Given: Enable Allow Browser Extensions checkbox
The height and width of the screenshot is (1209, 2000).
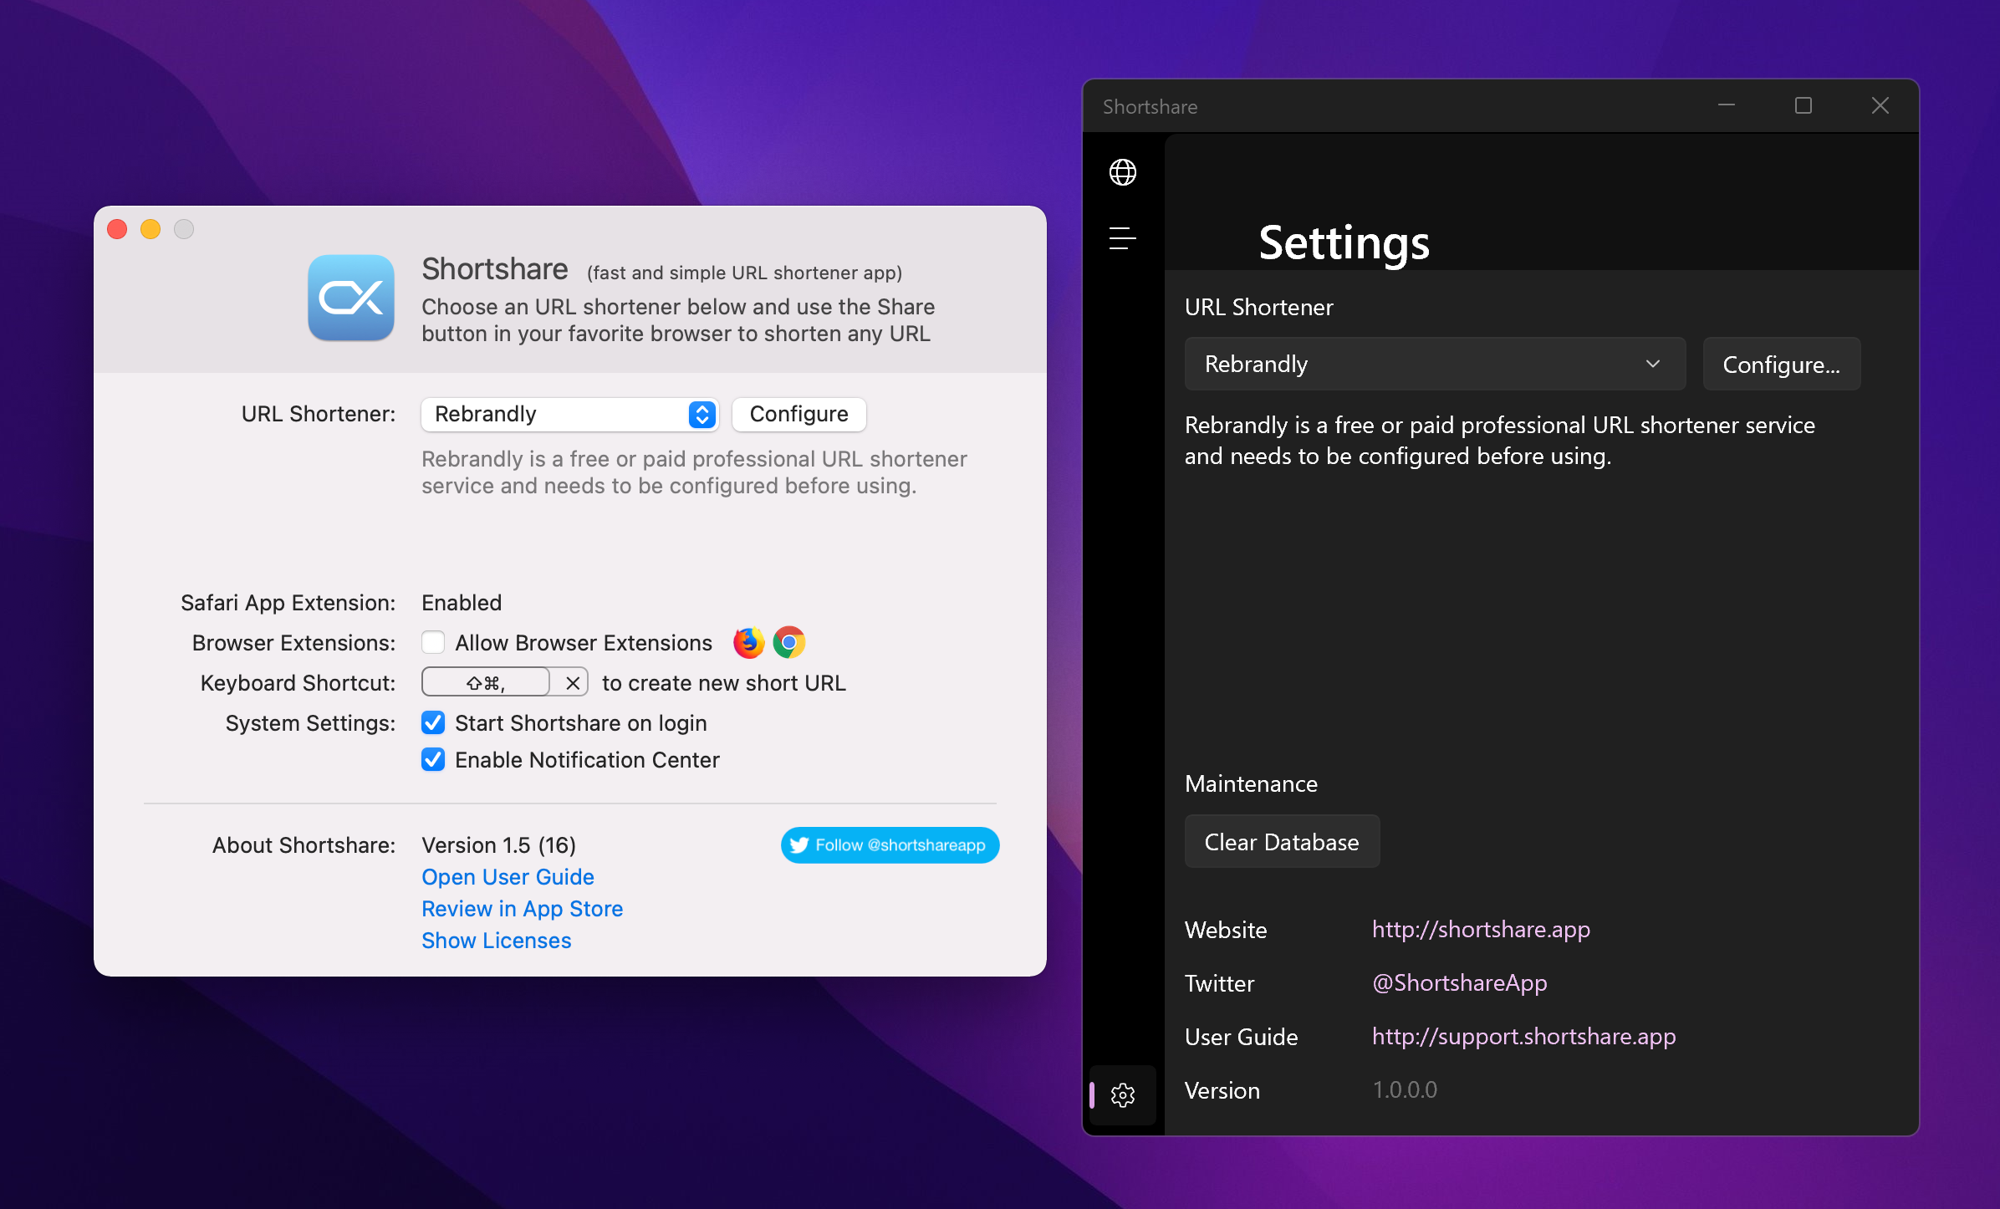Looking at the screenshot, I should [433, 642].
